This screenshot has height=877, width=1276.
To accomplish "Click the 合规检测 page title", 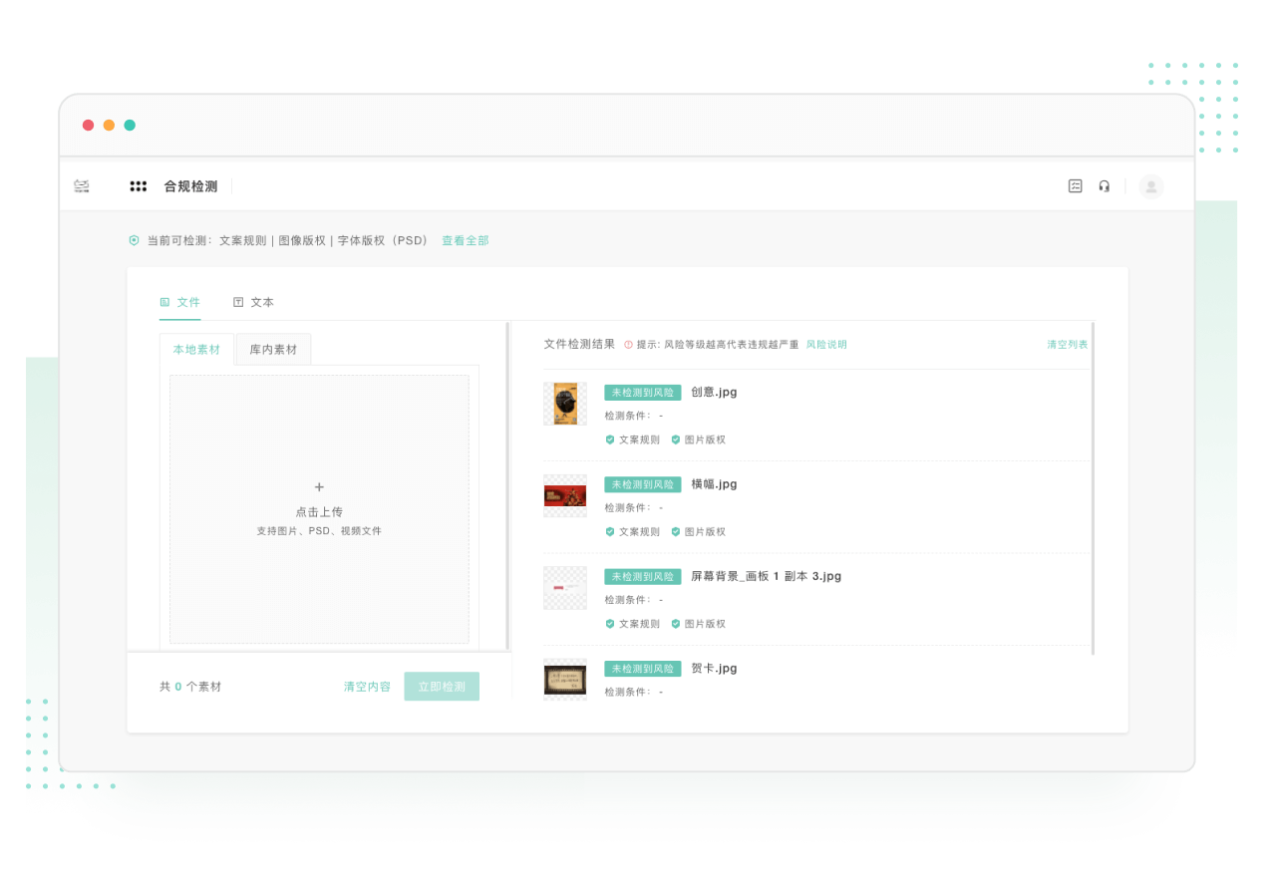I will 190,186.
